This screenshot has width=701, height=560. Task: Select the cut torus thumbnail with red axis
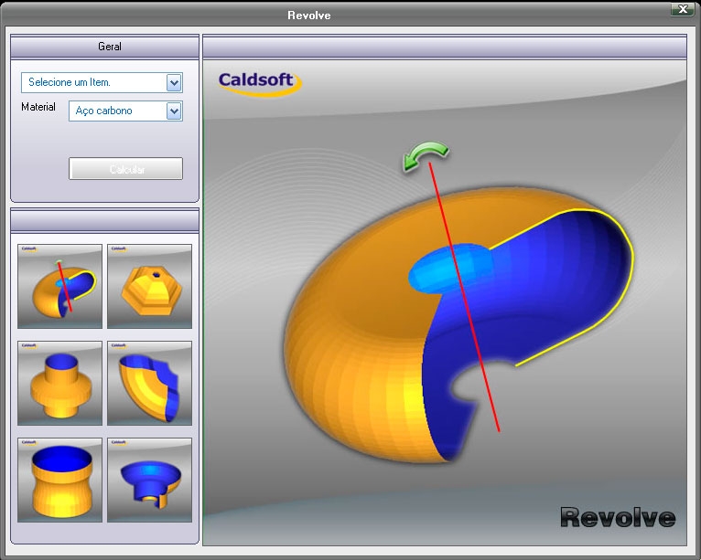coord(59,286)
